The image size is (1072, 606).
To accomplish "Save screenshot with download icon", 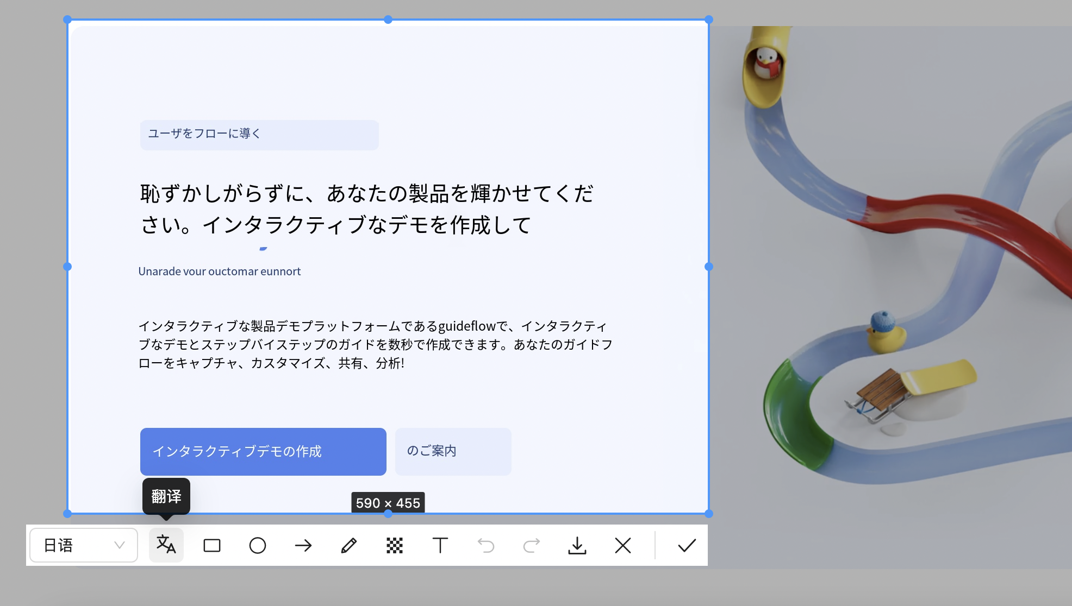I will tap(577, 545).
